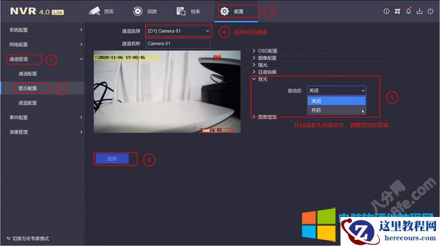The image size is (440, 246).
Task: Click the NVR 4.0 Lite logo
Action: (37, 11)
